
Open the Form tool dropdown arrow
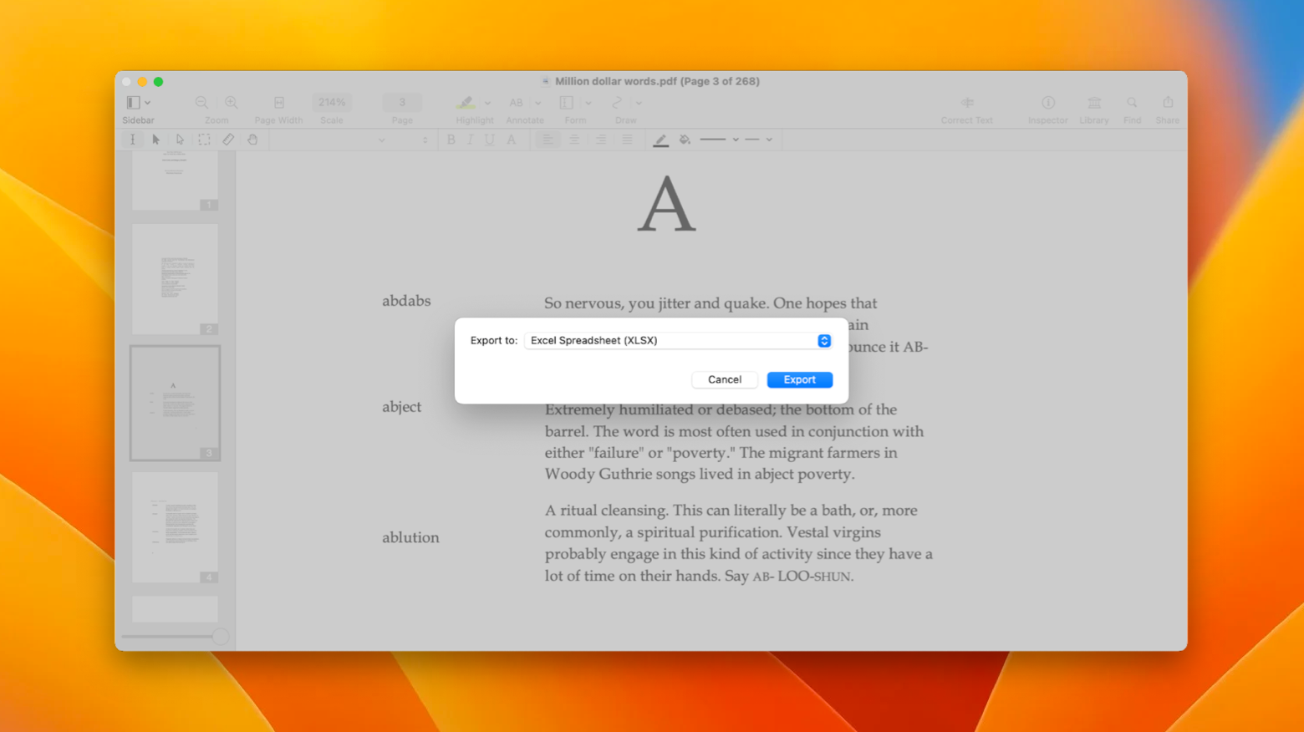pyautogui.click(x=588, y=103)
